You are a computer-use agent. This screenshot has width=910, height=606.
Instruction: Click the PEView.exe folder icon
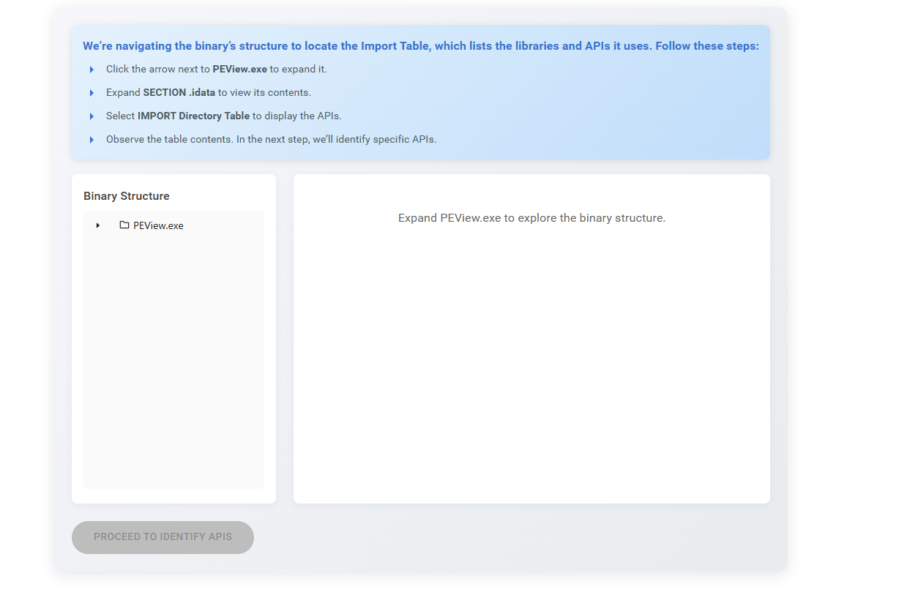point(124,225)
